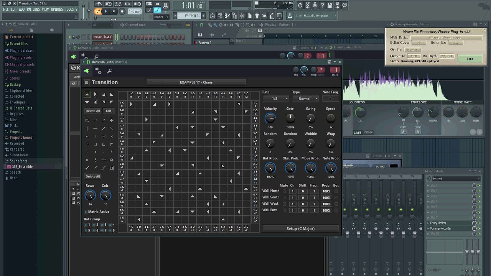Set the tempo field showing 130.000
Viewport: 491px width, 276px height.
pyautogui.click(x=134, y=11)
